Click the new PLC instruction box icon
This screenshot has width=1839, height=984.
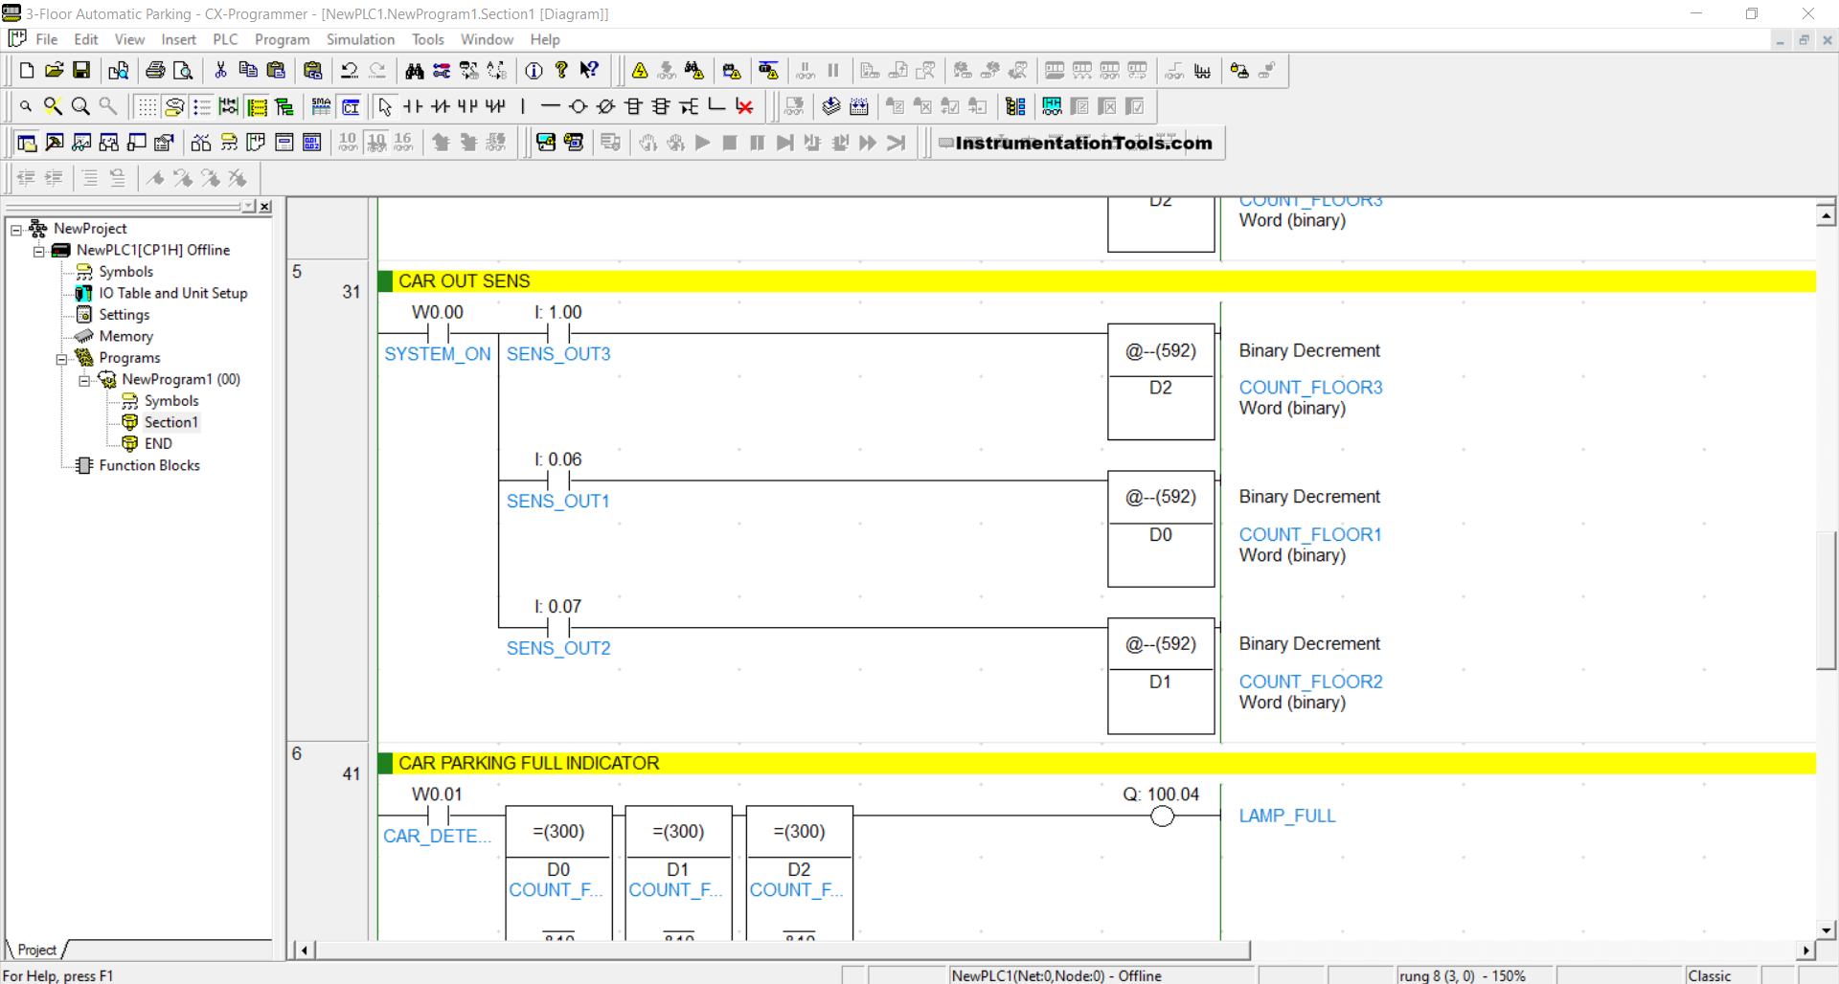(x=633, y=107)
